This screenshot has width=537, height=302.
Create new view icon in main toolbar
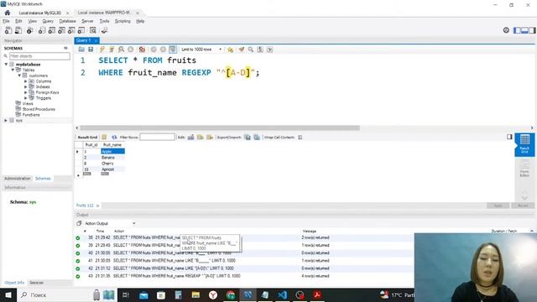coord(61,30)
